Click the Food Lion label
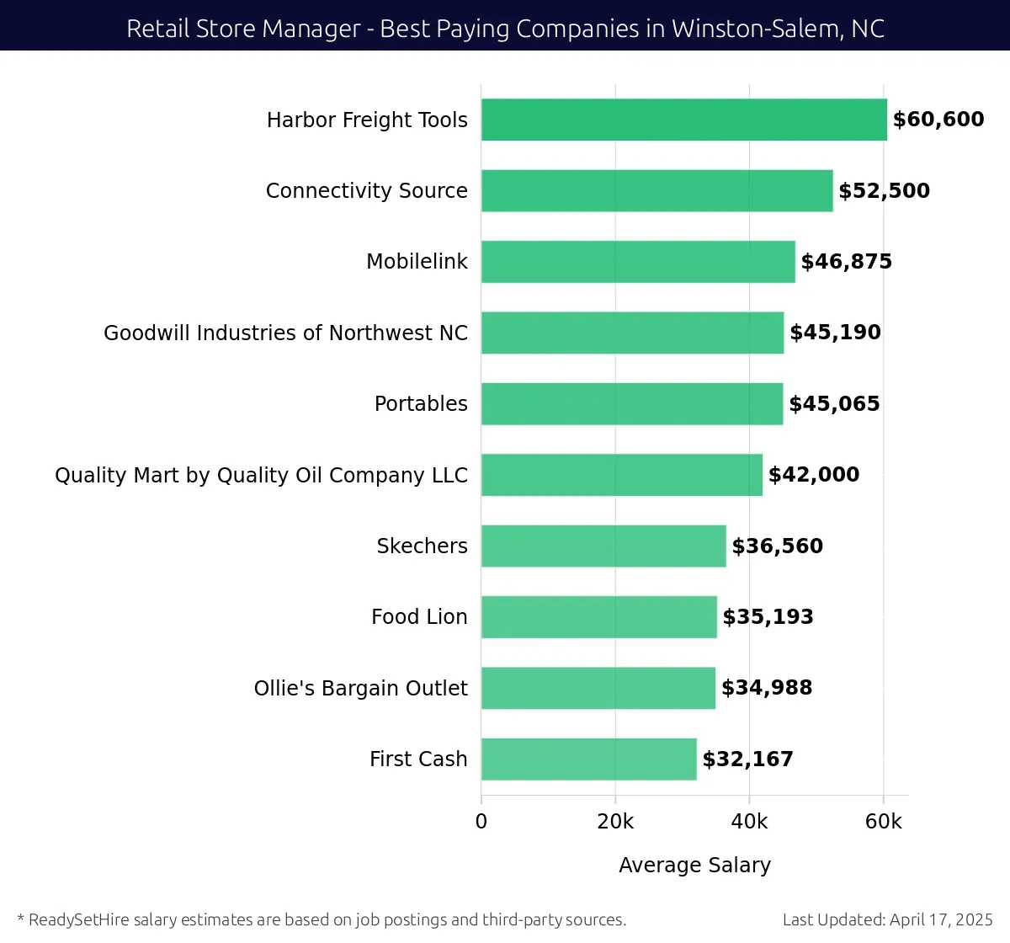 419,617
